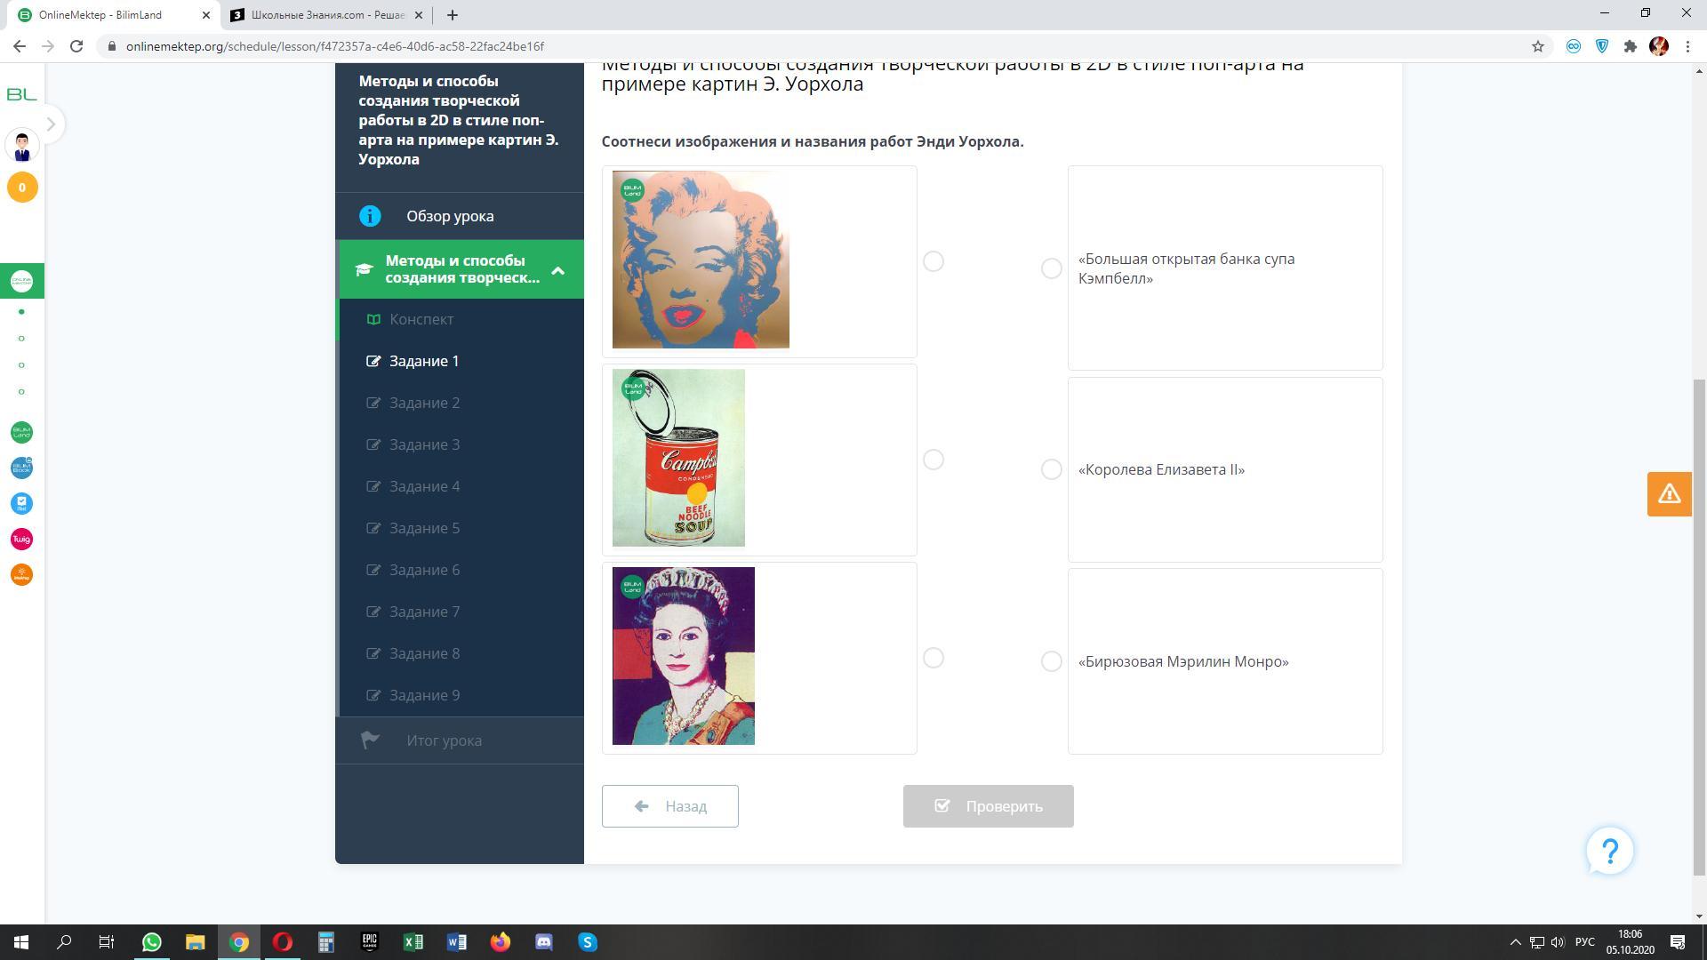Go back in browser history
The height and width of the screenshot is (960, 1707).
pyautogui.click(x=20, y=46)
